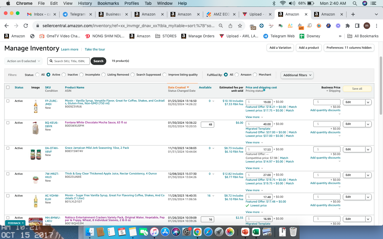
Task: Open the 'Action on 0 selected' dropdown
Action: pos(23,61)
